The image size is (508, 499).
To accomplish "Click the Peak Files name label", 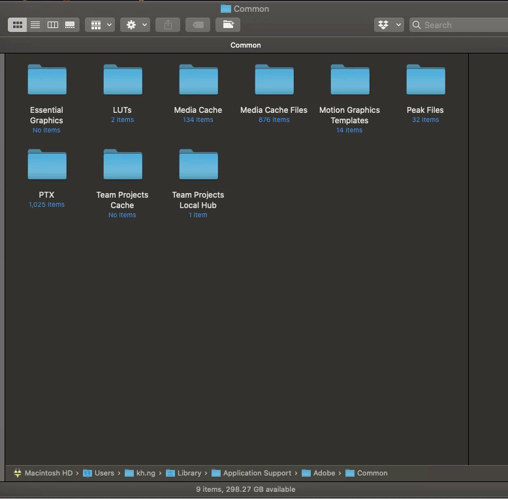I will point(425,110).
